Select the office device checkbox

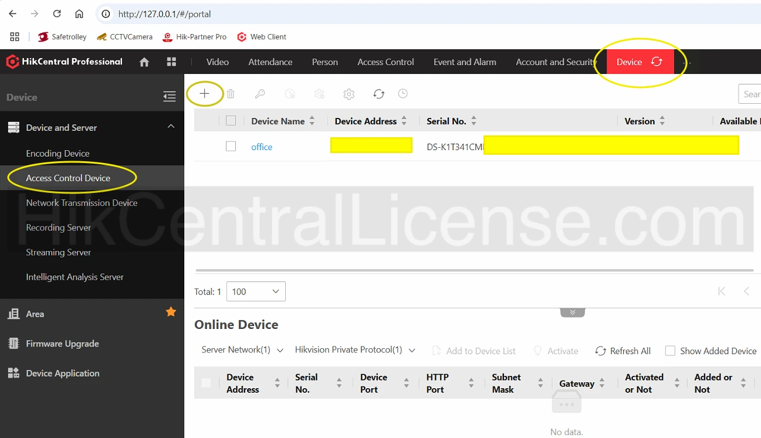coord(231,146)
